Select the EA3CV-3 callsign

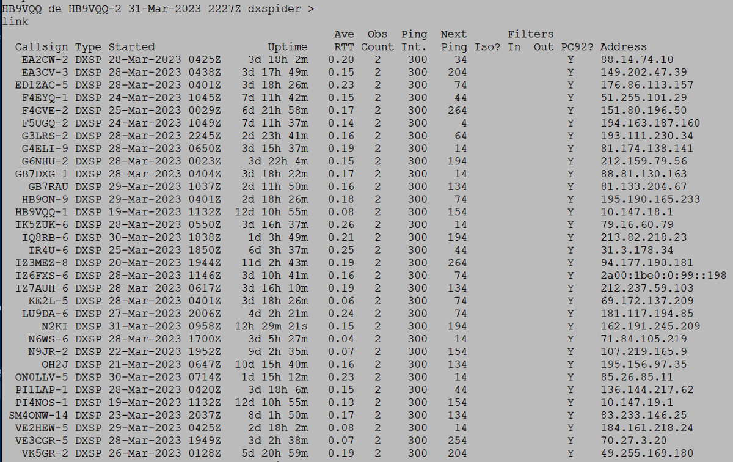[x=45, y=72]
